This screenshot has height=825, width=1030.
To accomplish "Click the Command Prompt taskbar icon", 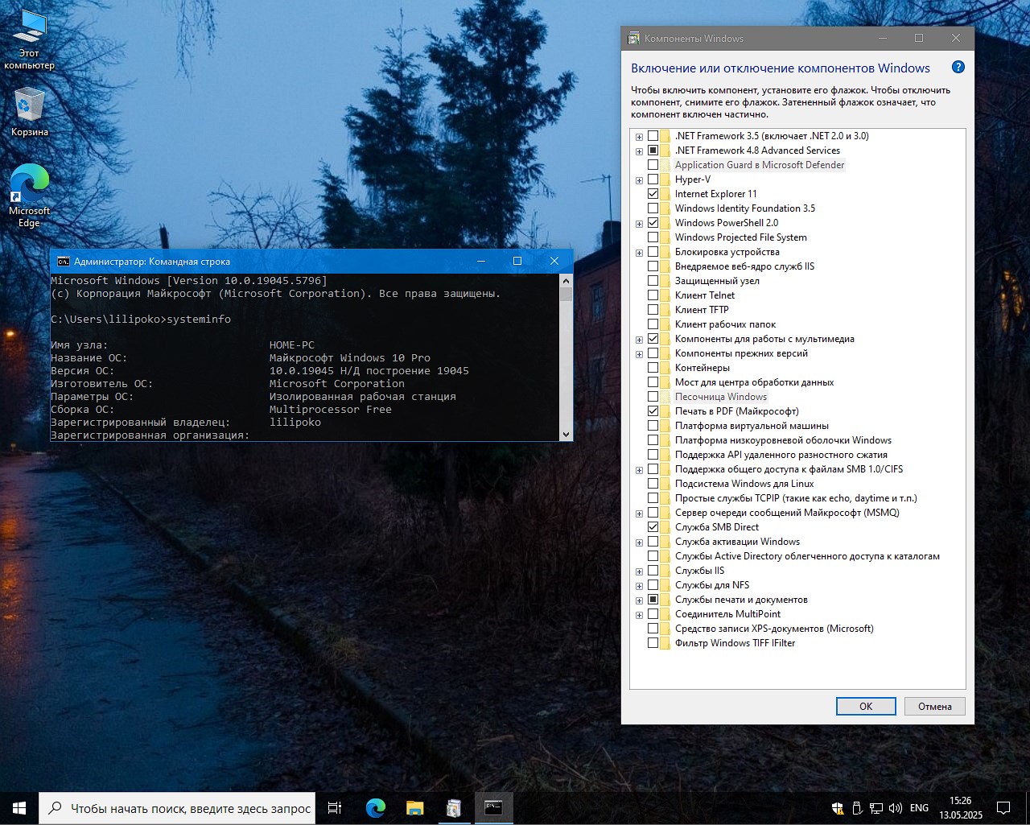I will click(x=493, y=808).
